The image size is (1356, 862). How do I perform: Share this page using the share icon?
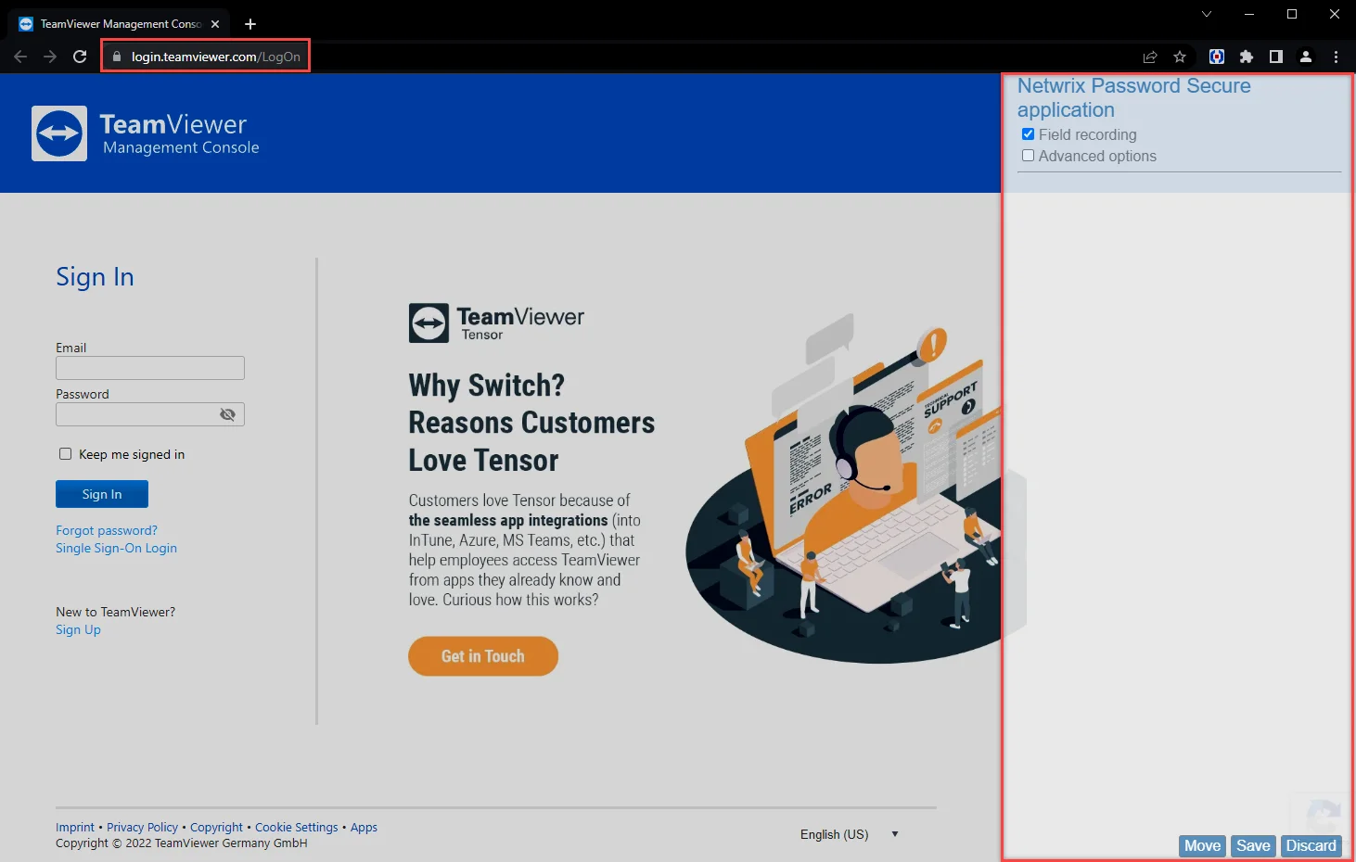[1150, 57]
